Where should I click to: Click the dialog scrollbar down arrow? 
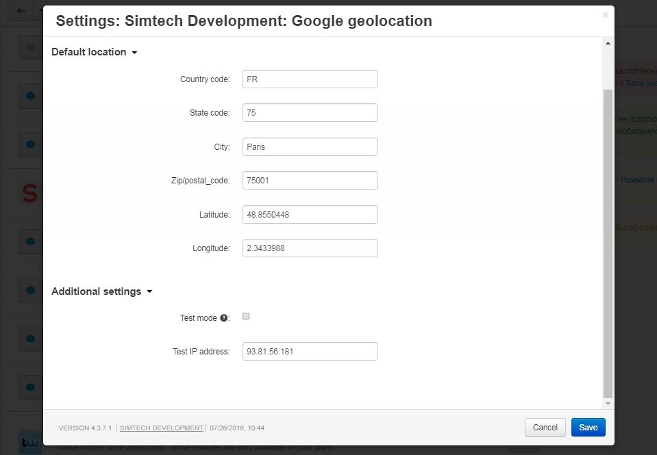click(x=608, y=404)
